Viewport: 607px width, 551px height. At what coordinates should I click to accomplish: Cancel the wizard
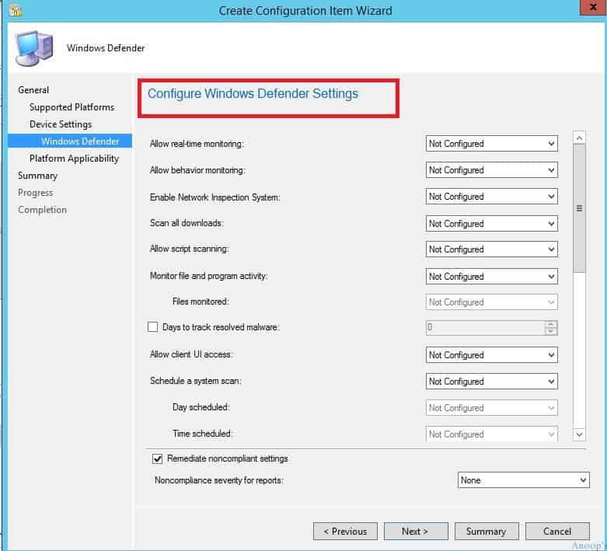(557, 532)
